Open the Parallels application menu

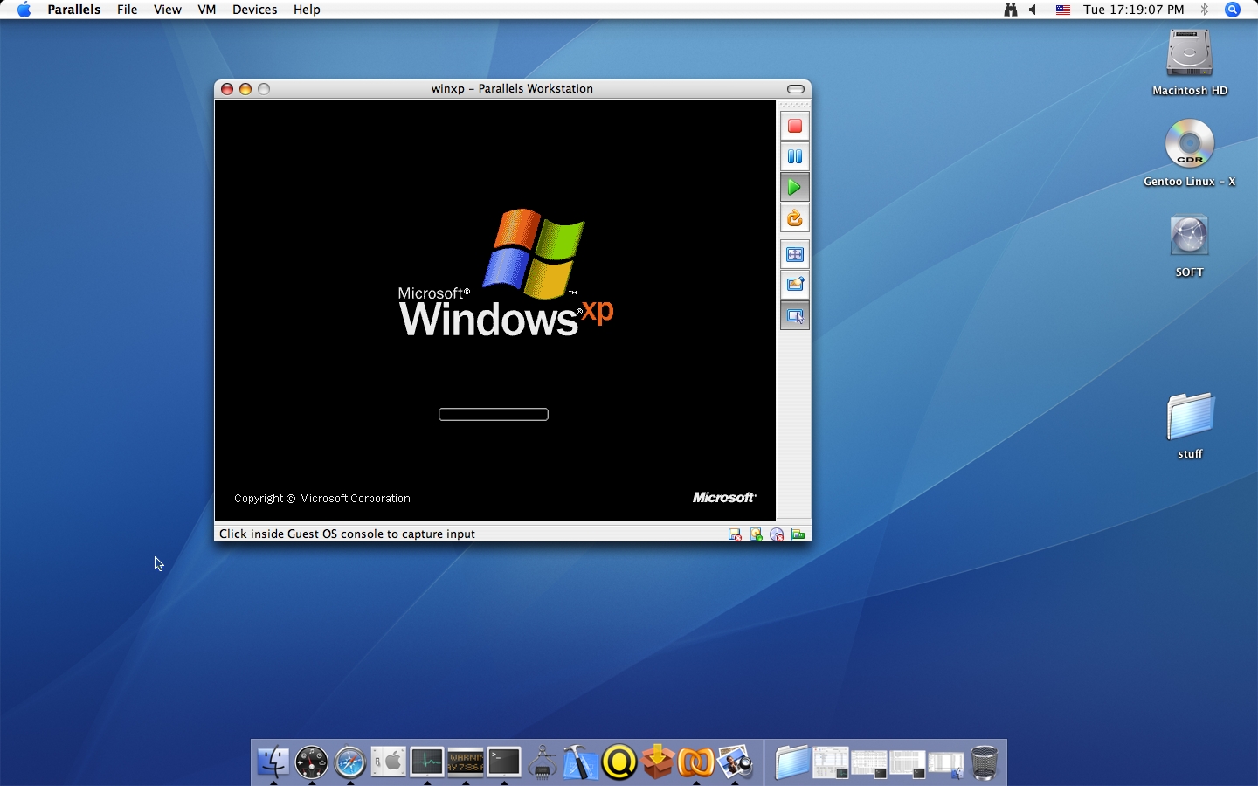(74, 10)
